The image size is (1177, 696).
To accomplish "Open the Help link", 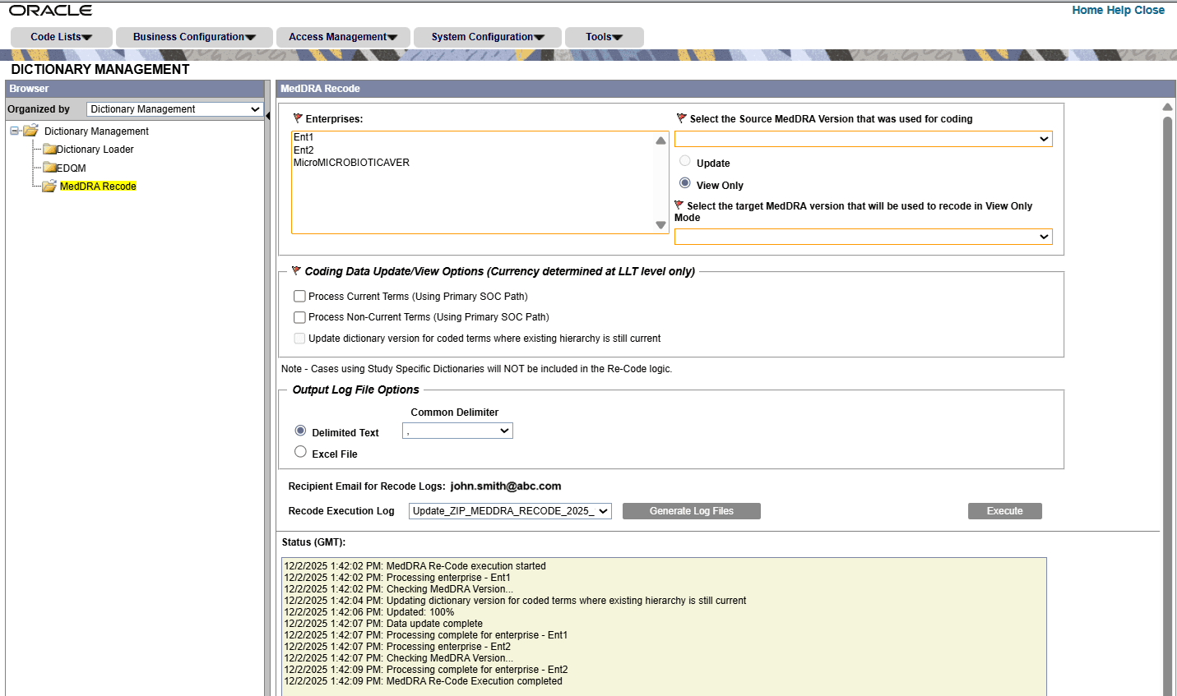I will pyautogui.click(x=1119, y=11).
